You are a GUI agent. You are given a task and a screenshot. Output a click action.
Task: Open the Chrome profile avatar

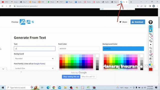pyautogui.click(x=154, y=6)
